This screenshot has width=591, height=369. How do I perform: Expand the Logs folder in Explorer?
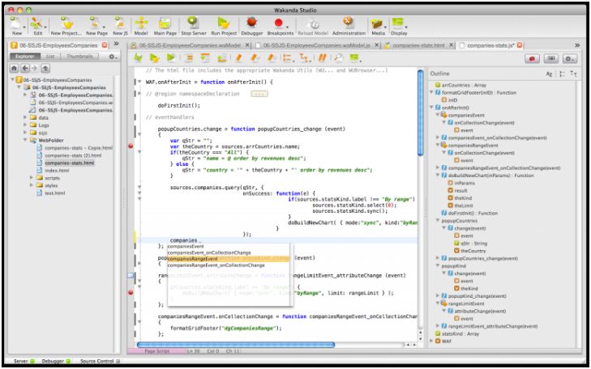25,125
